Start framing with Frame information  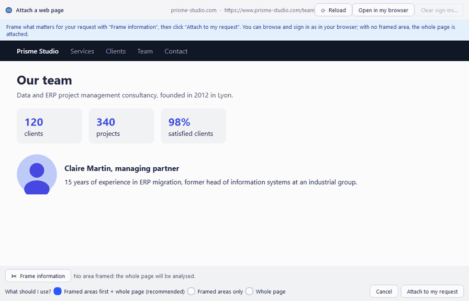(x=38, y=276)
